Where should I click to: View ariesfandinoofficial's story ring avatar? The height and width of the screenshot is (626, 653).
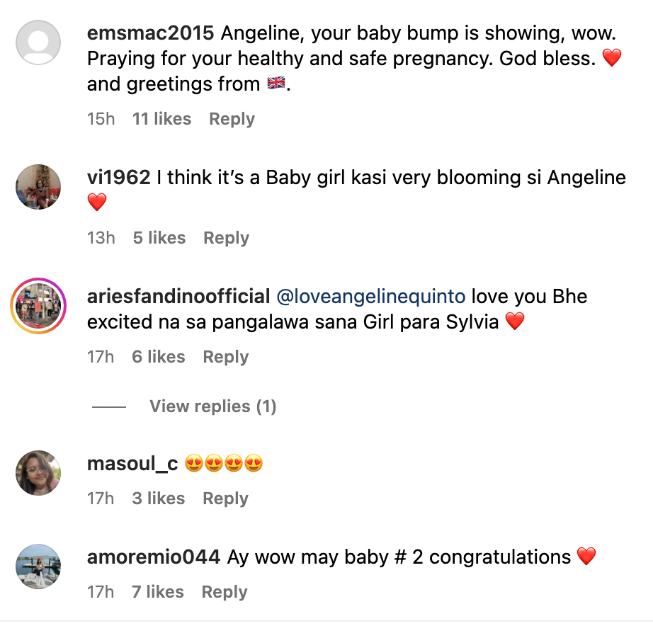pos(38,306)
